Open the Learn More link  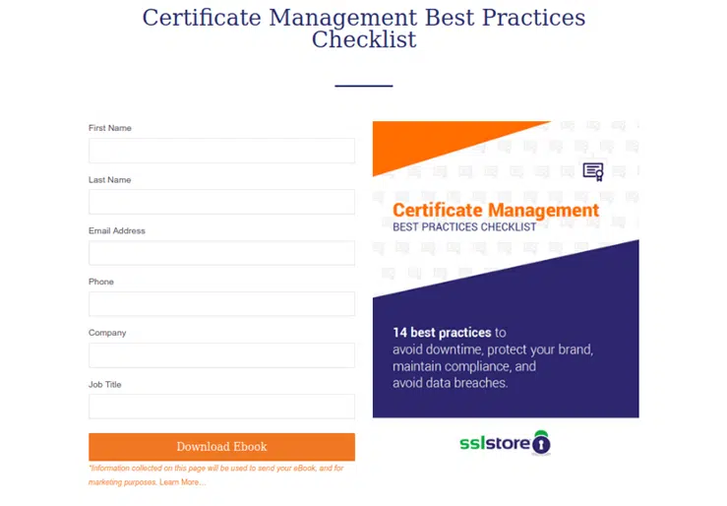coord(182,482)
